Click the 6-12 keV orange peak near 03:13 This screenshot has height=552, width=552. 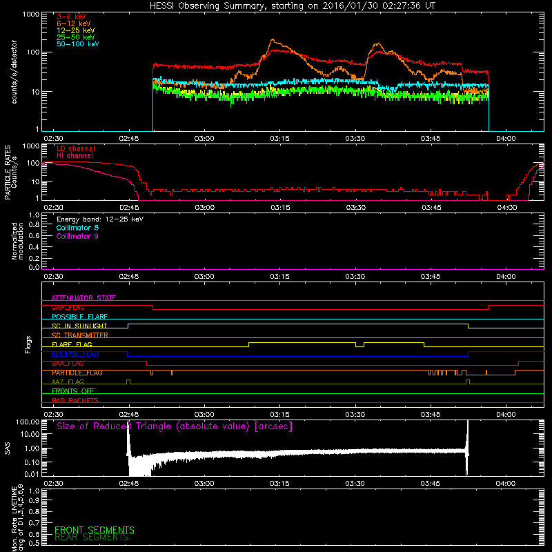coord(272,41)
